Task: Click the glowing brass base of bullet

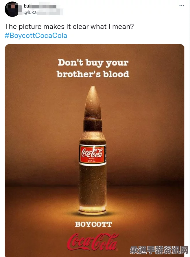Action: pos(92,211)
